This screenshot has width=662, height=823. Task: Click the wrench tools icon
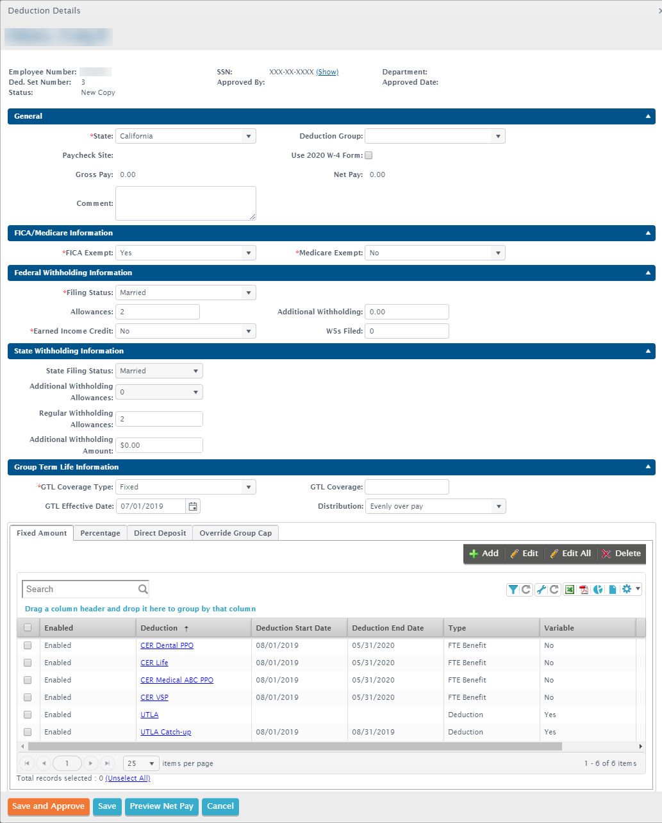click(x=542, y=590)
